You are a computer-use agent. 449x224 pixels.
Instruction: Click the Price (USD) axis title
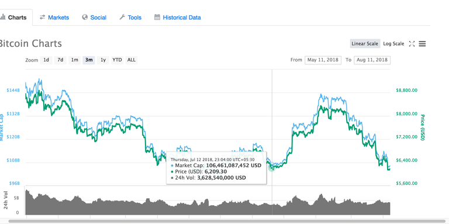422,127
